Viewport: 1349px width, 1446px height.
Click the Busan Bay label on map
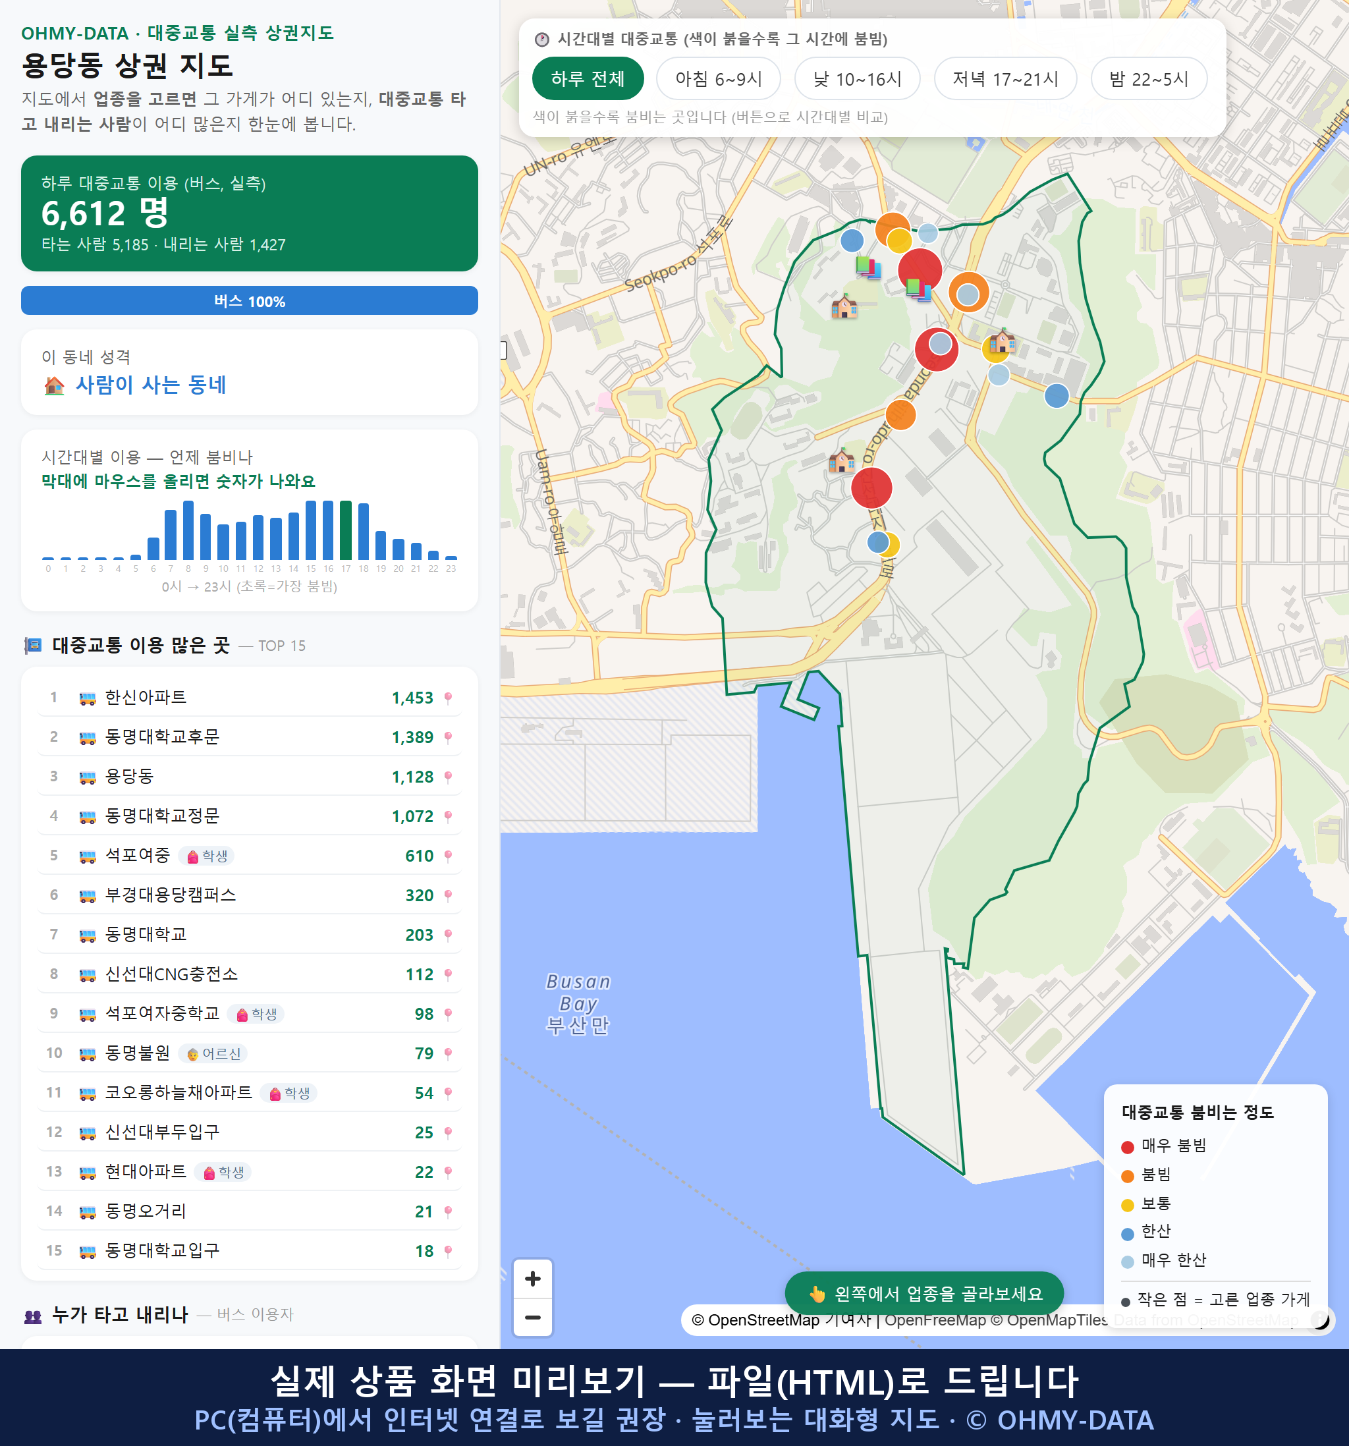pos(578,1004)
